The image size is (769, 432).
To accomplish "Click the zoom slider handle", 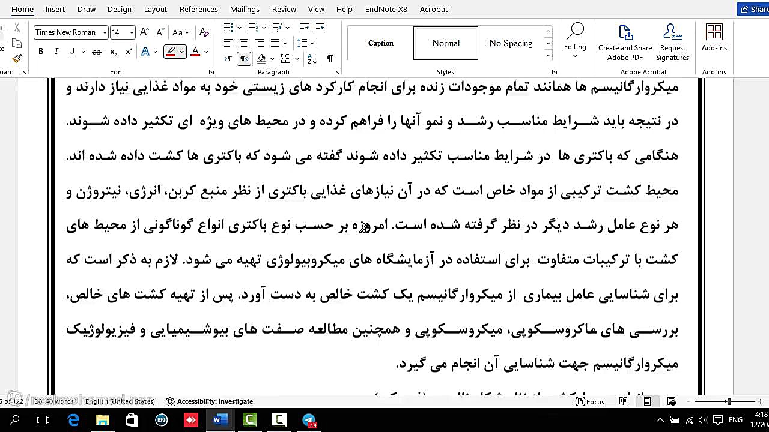I will (x=729, y=401).
